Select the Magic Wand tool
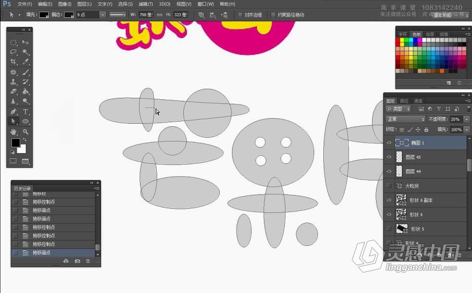The height and width of the screenshot is (293, 472). [x=25, y=52]
